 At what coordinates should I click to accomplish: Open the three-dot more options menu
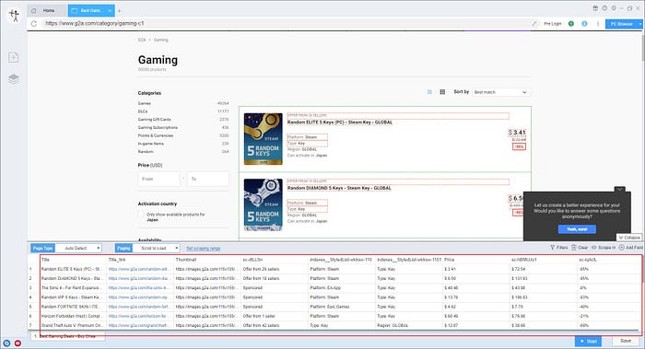click(598, 23)
